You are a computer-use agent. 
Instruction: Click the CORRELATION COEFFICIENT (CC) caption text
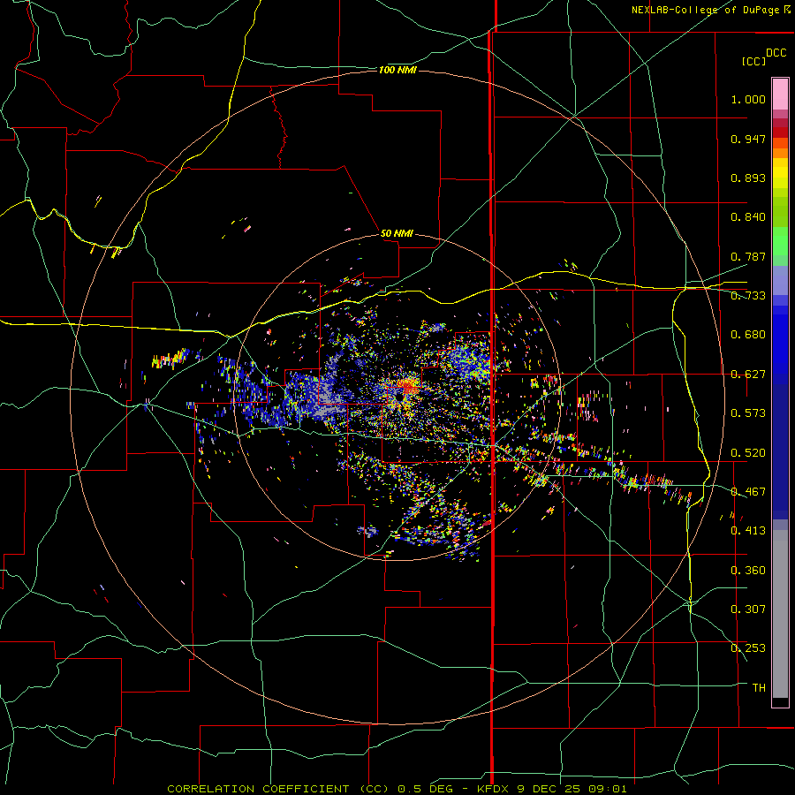278,789
